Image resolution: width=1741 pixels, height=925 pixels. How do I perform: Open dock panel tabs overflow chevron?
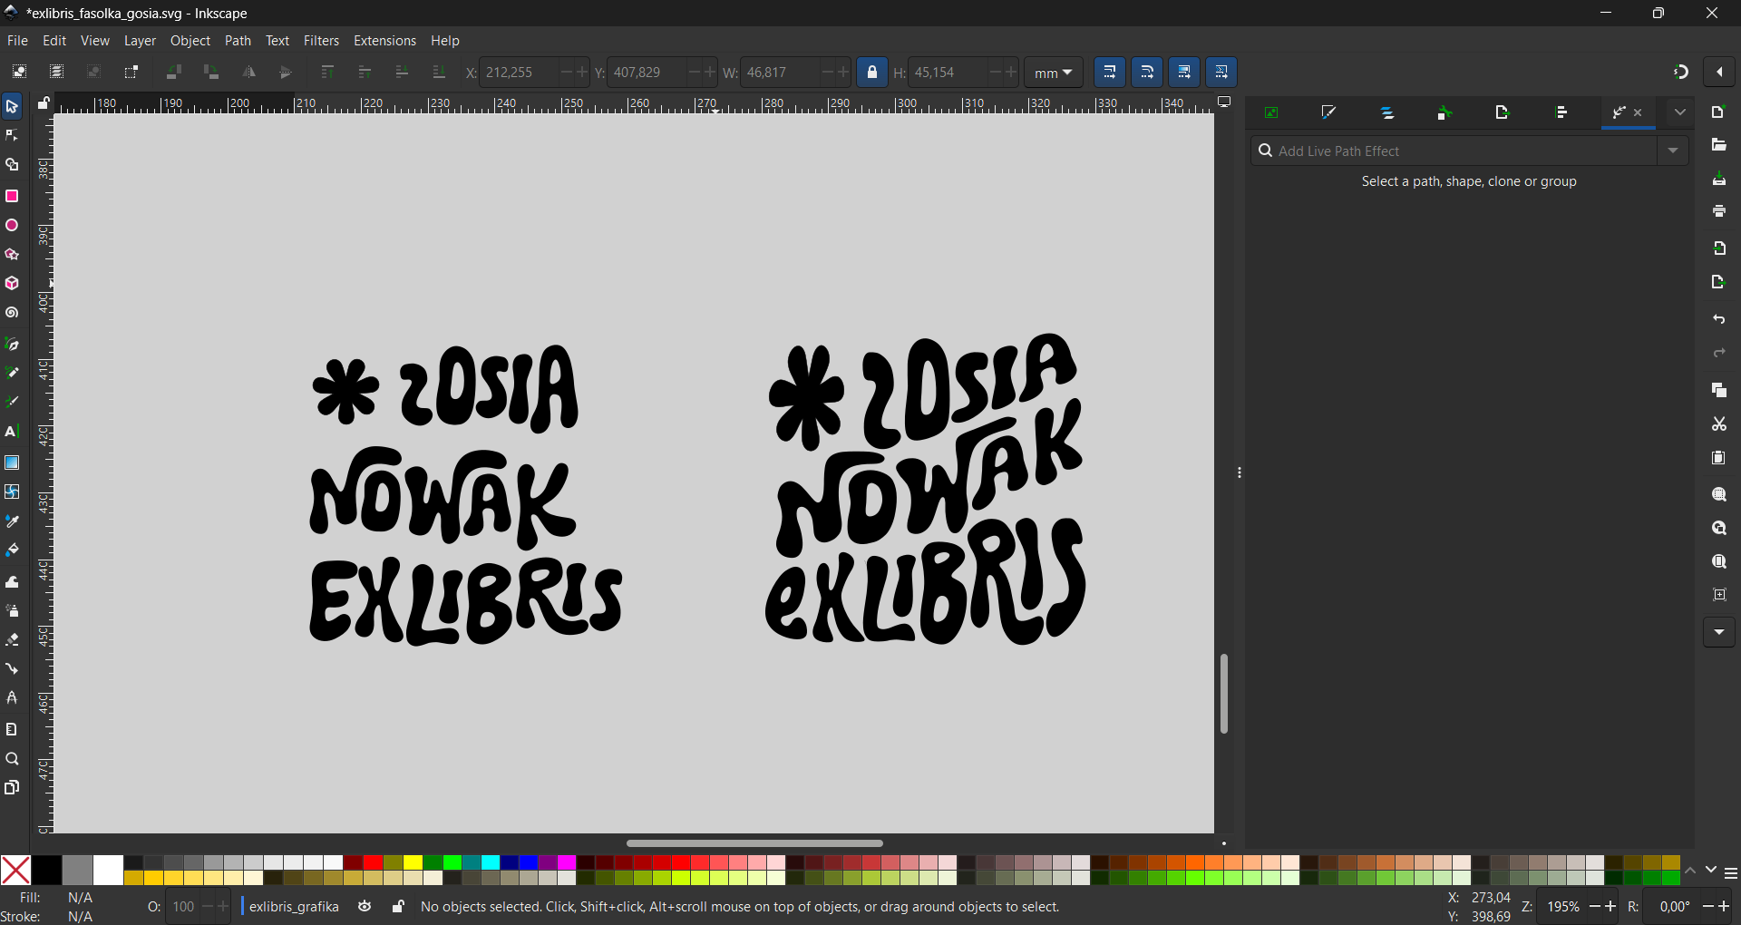(1680, 113)
